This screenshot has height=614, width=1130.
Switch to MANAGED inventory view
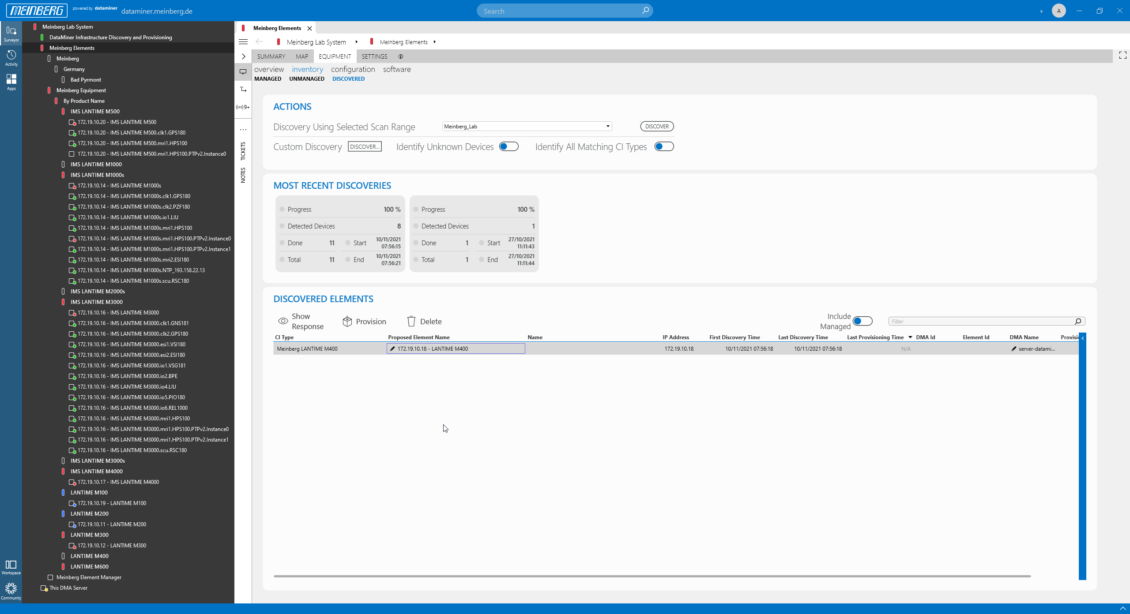(267, 79)
